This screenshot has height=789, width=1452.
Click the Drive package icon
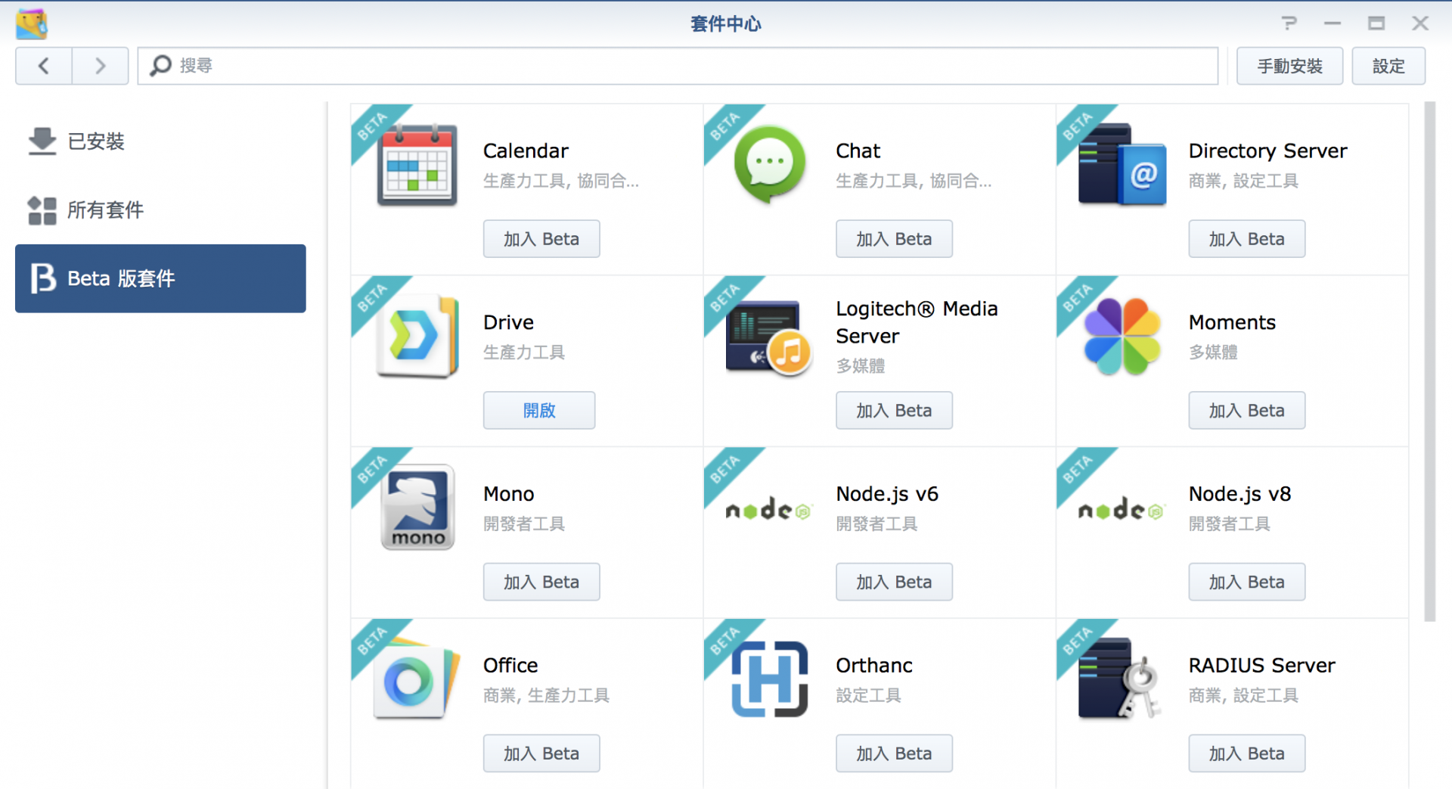tap(417, 337)
